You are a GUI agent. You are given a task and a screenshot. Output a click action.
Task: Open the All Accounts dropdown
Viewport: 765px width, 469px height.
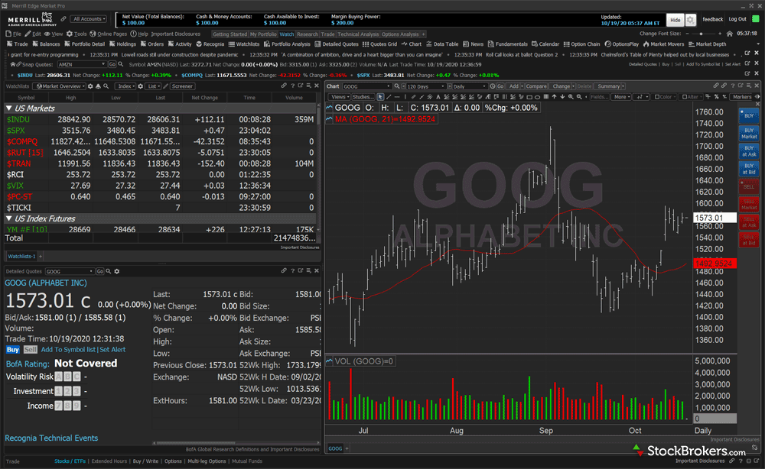[x=89, y=19]
